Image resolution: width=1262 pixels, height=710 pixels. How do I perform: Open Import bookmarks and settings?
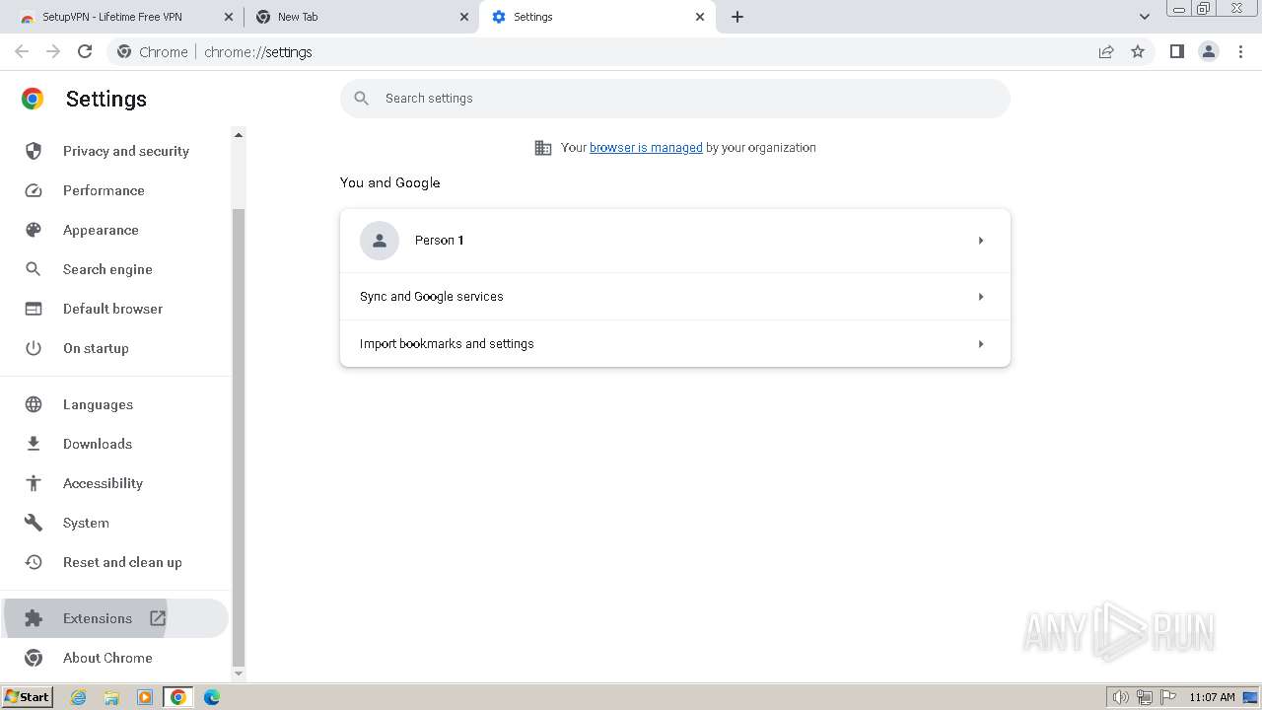pos(675,344)
